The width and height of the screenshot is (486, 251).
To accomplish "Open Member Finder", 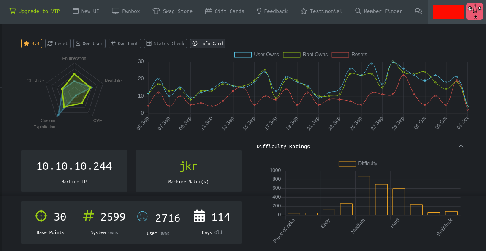I will pos(378,11).
